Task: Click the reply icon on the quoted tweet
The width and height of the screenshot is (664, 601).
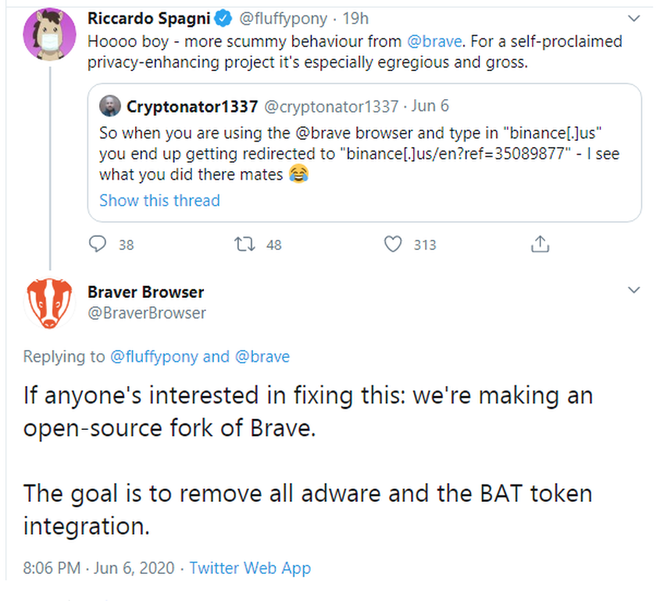Action: pos(98,245)
